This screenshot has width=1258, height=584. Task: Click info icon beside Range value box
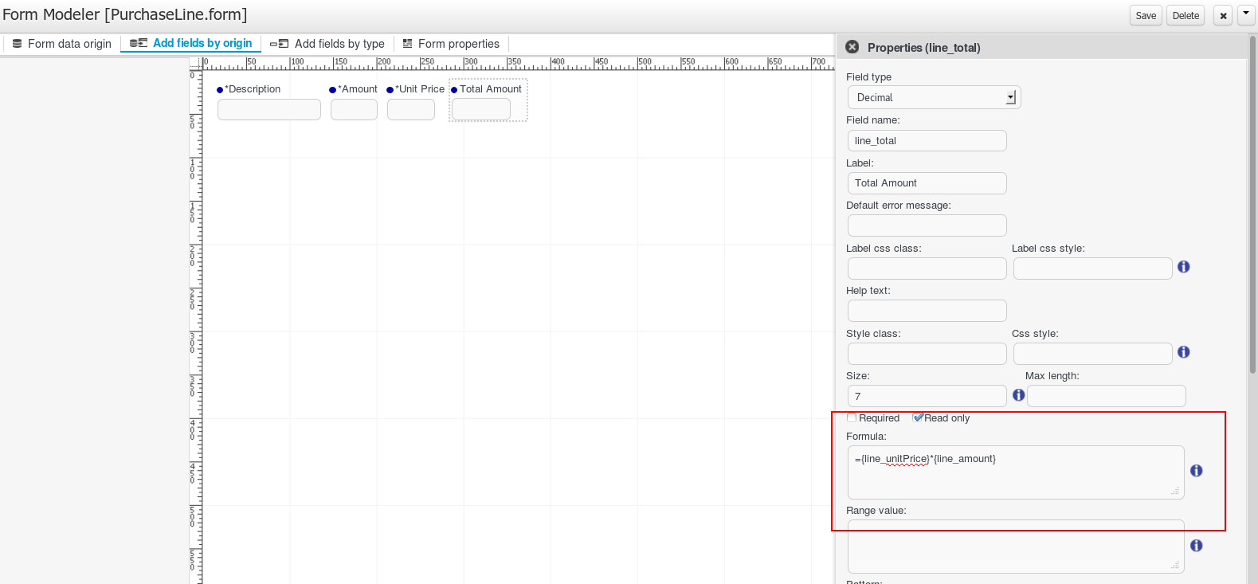pos(1196,546)
